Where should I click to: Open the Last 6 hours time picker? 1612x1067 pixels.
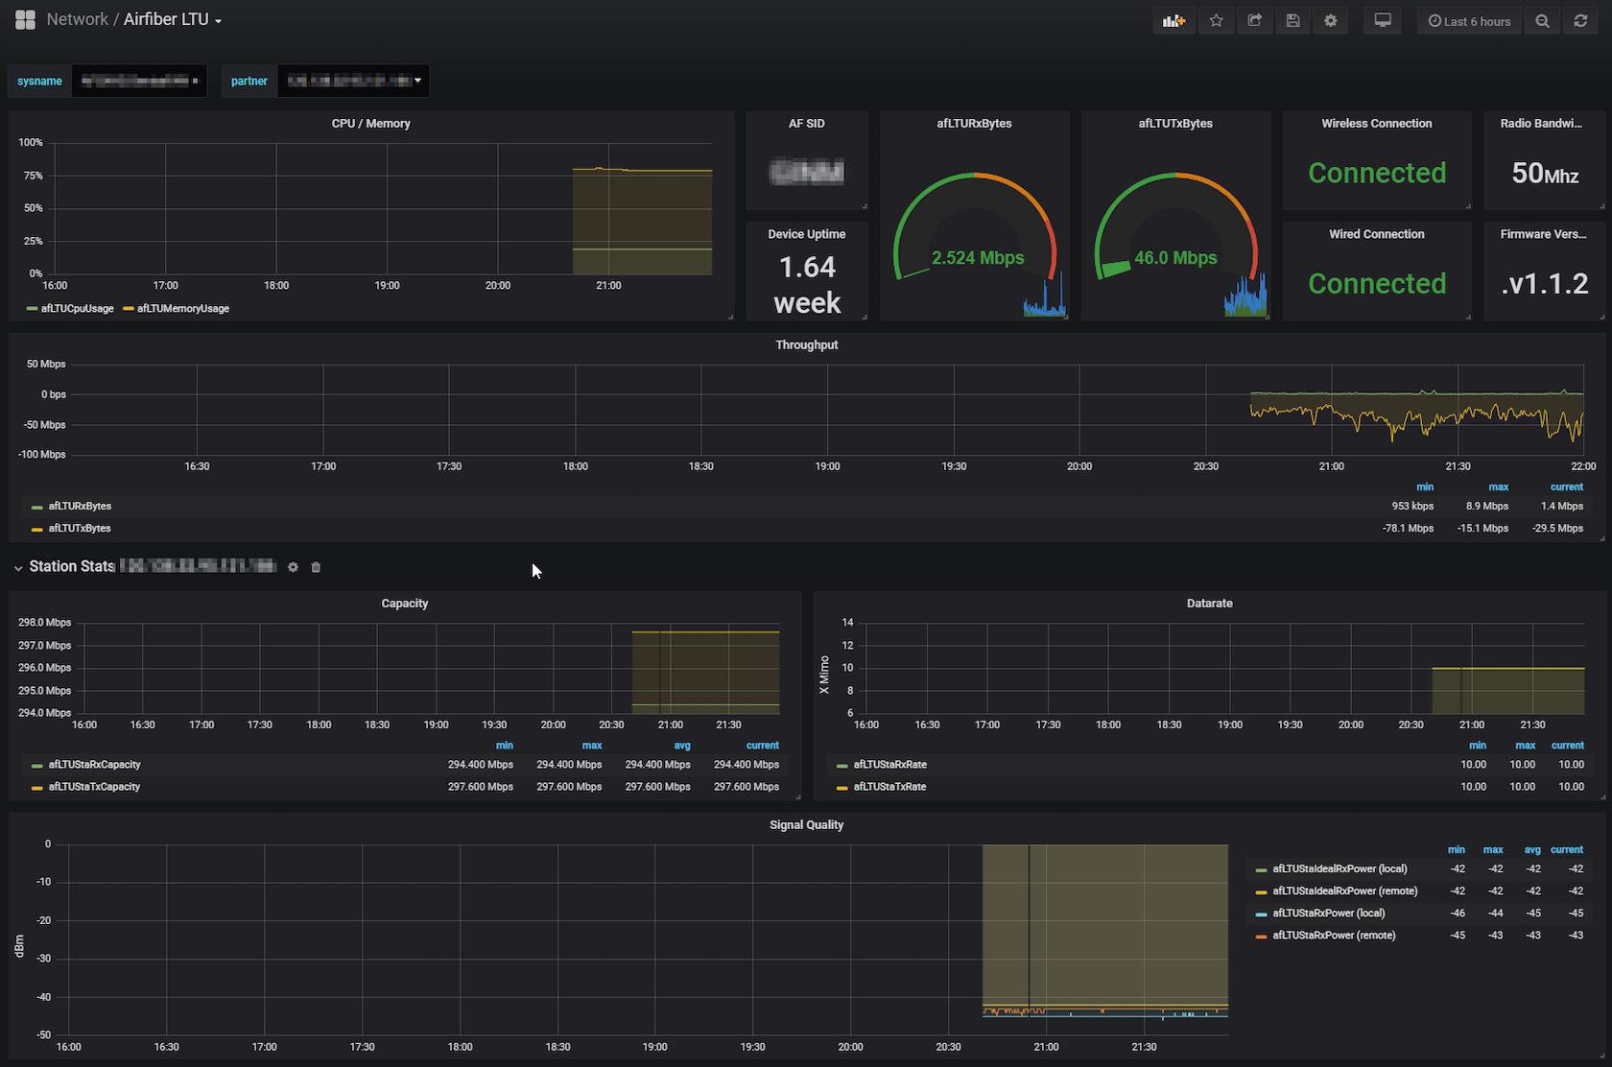1468,20
